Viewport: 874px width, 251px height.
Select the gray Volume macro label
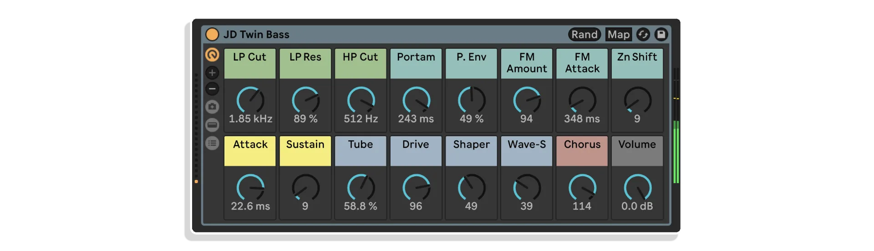tap(637, 151)
